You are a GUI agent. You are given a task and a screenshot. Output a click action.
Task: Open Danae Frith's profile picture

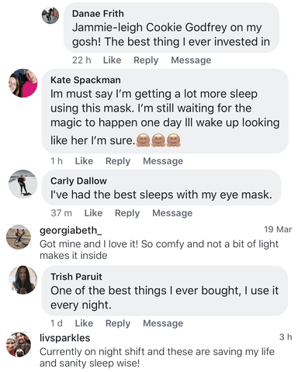pos(50,15)
